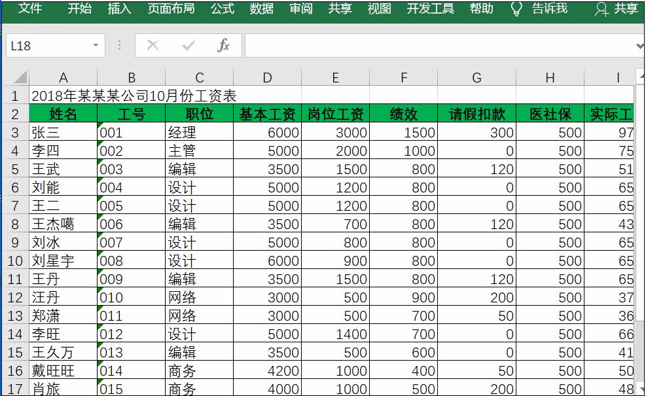
Task: Click the lightbulb Tell Me icon in the ribbon
Action: [517, 10]
